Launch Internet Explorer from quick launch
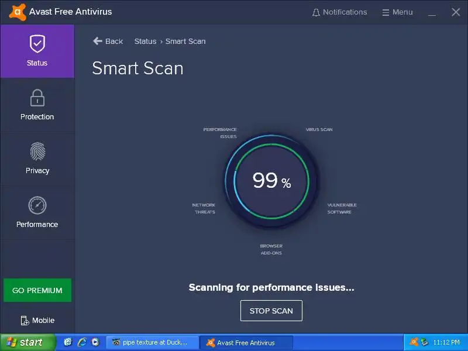Screen dimensions: 468x351 point(82,342)
